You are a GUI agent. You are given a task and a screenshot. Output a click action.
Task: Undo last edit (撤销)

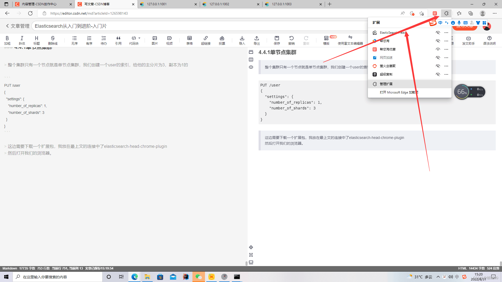click(292, 40)
